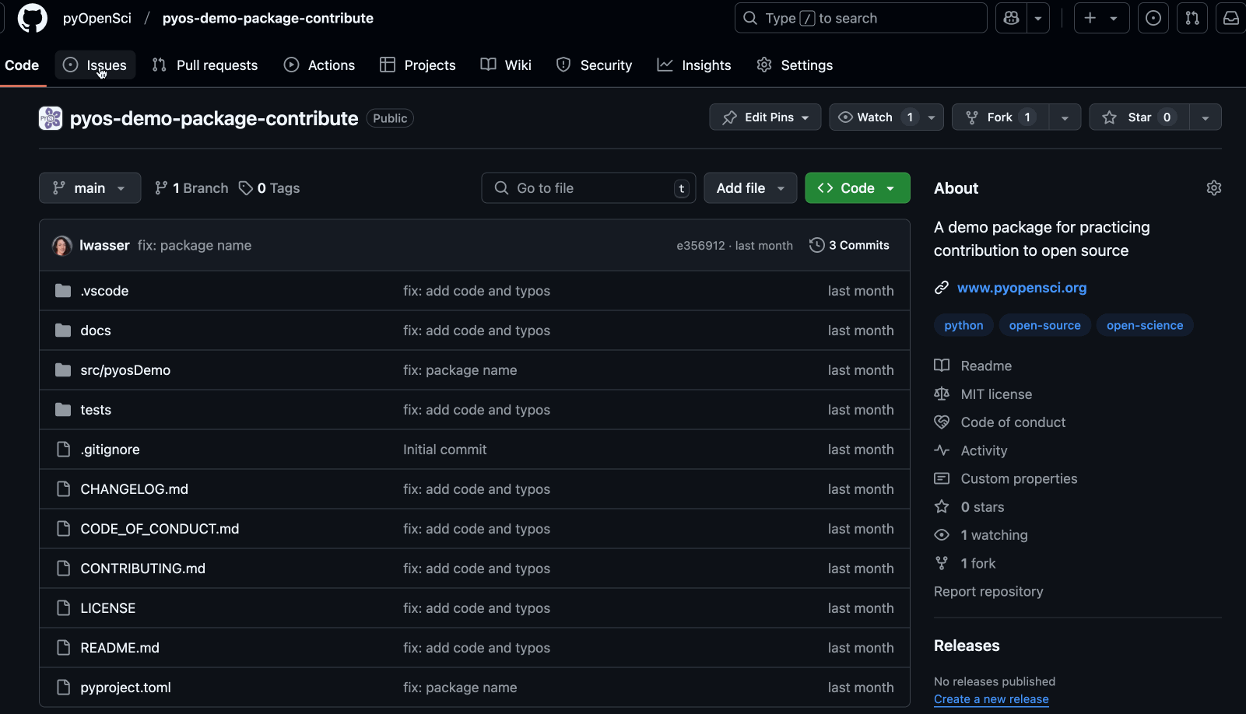Open the pull requests icon in header
Image resolution: width=1246 pixels, height=714 pixels.
point(1192,18)
